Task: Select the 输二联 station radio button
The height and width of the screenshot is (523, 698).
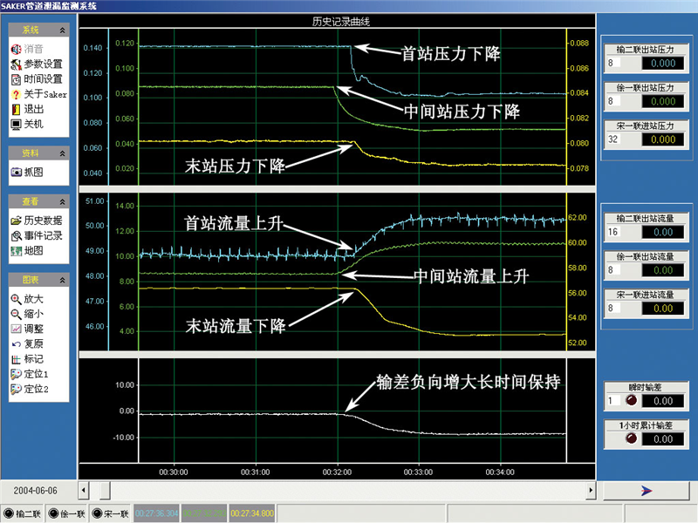Action: click(9, 513)
